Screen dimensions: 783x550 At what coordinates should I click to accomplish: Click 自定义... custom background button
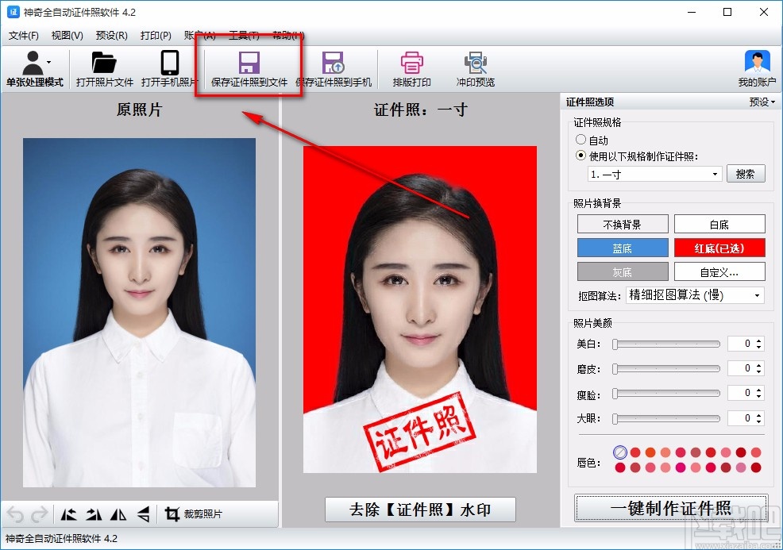point(719,272)
